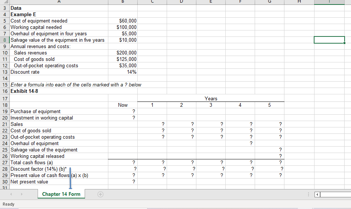This screenshot has width=351, height=209.
Task: Select Working capital released year 5 ?
Action: (x=269, y=156)
